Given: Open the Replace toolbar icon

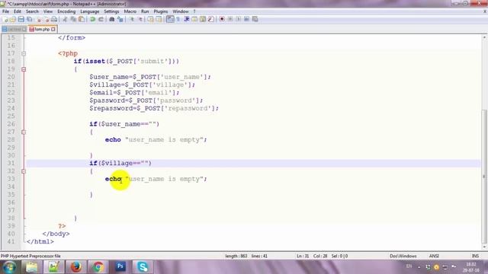Looking at the screenshot, I should pos(120,19).
